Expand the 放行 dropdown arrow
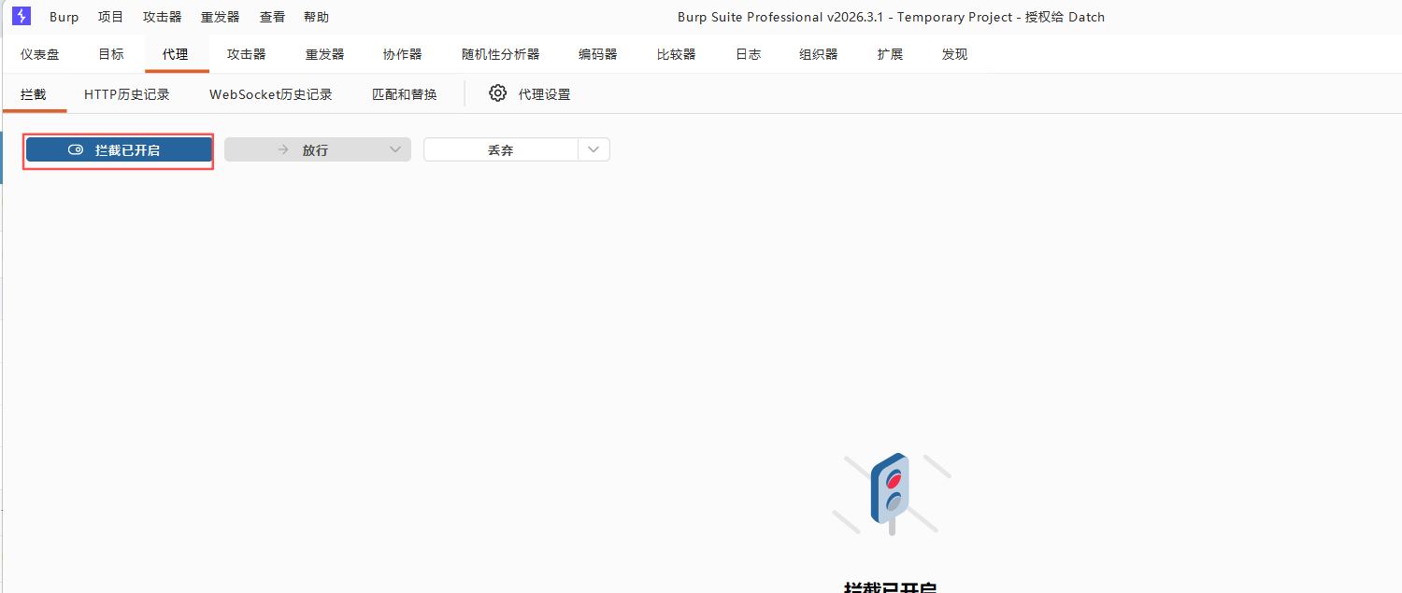The image size is (1402, 593). [396, 149]
